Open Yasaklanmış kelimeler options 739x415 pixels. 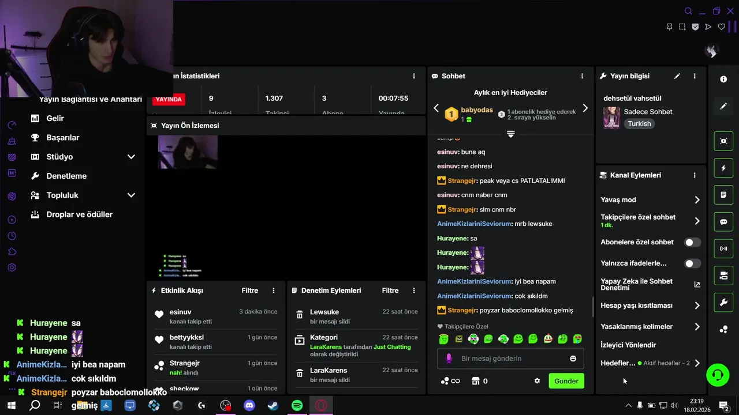(x=697, y=327)
